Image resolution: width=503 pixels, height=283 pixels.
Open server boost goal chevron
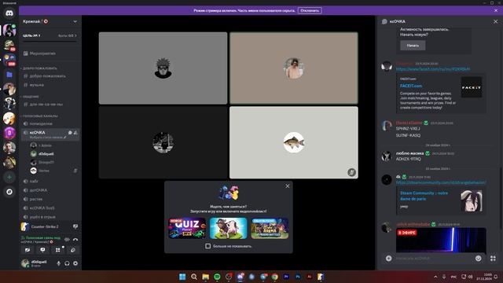click(75, 35)
